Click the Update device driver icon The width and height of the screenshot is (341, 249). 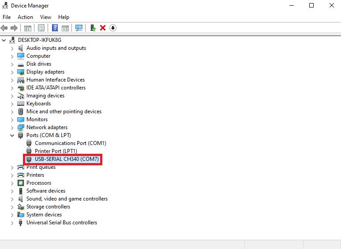click(93, 28)
